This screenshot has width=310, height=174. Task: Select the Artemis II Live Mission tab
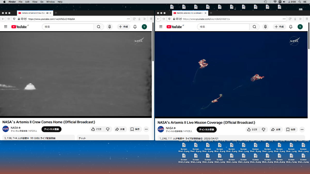point(190,13)
